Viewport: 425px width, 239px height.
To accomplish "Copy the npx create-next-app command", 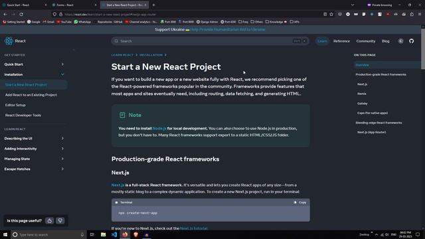I will click(x=299, y=202).
